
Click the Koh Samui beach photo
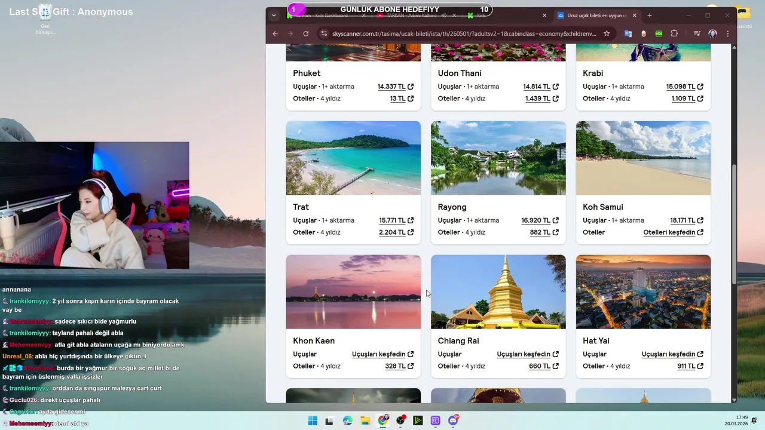tap(644, 158)
